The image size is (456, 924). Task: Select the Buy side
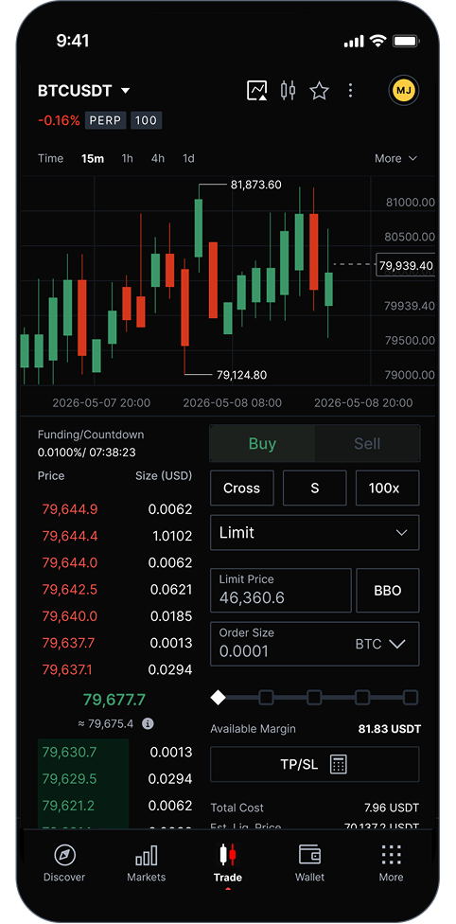click(262, 443)
